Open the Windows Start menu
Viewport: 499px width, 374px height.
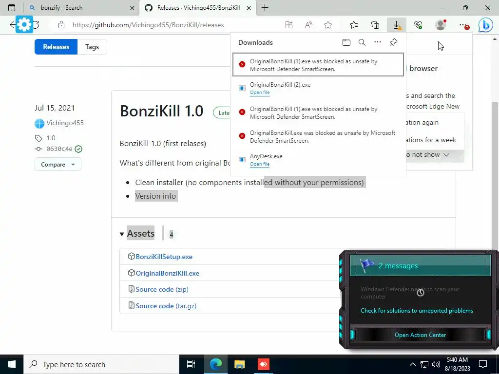(x=12, y=364)
